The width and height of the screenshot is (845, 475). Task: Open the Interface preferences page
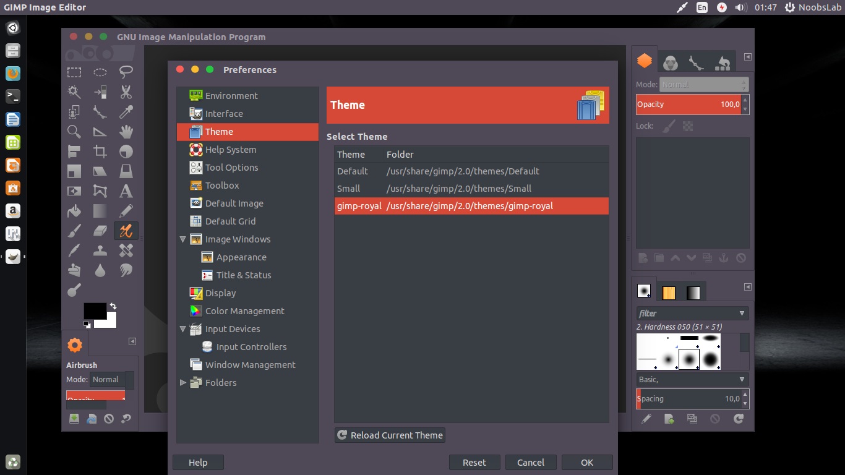click(247, 114)
